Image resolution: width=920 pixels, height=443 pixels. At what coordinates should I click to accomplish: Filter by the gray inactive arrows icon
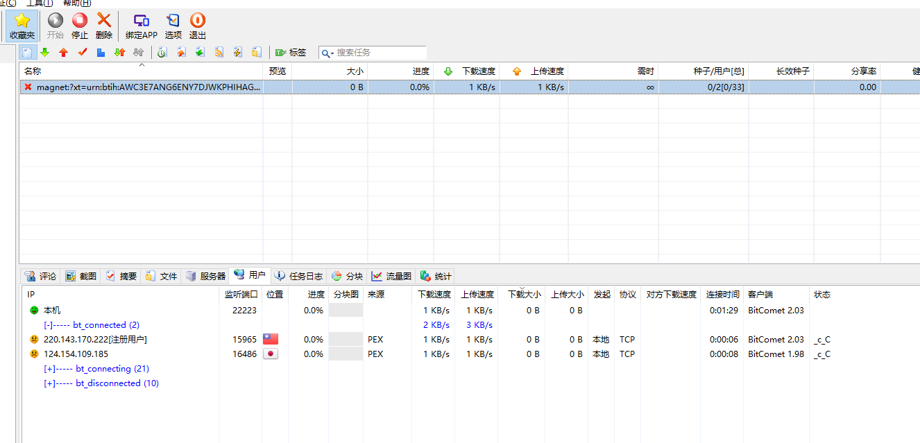point(139,52)
